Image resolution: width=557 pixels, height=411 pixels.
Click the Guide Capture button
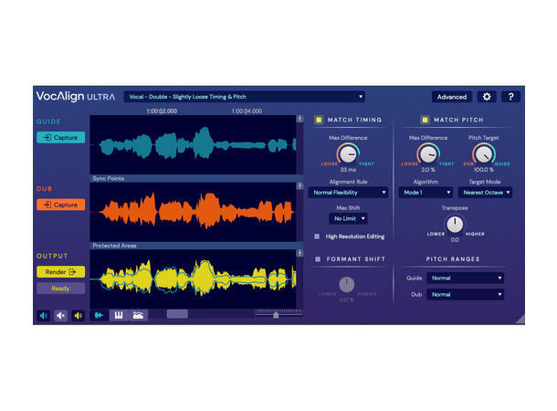pyautogui.click(x=61, y=137)
